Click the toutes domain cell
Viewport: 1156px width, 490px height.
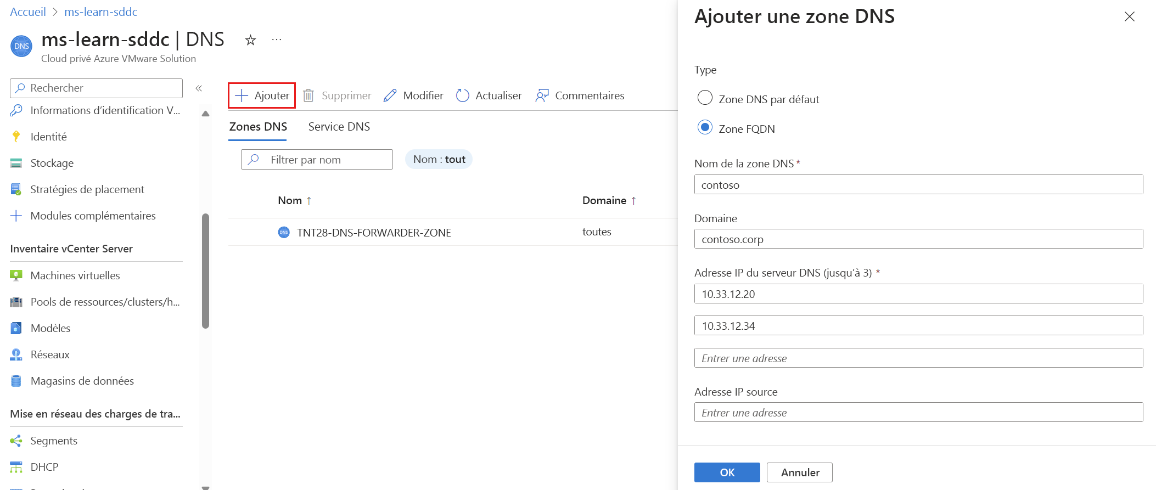[x=597, y=232]
